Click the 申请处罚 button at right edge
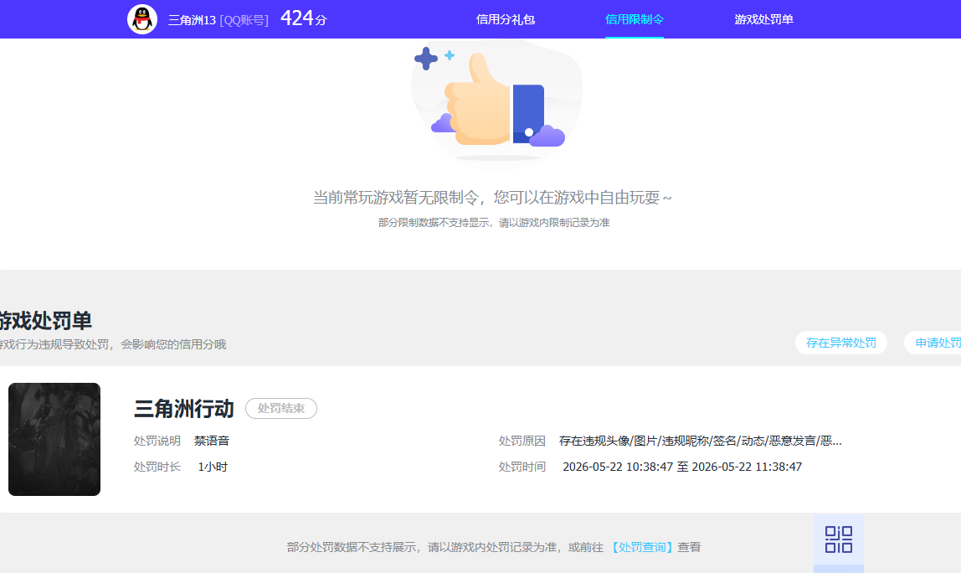 point(933,343)
